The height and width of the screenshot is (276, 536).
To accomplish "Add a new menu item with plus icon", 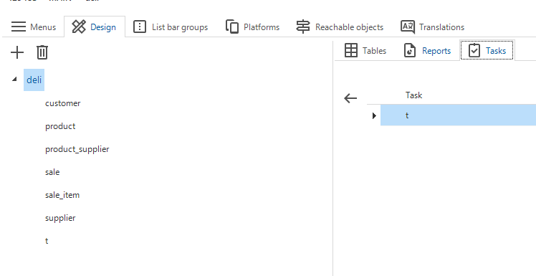I will [17, 52].
